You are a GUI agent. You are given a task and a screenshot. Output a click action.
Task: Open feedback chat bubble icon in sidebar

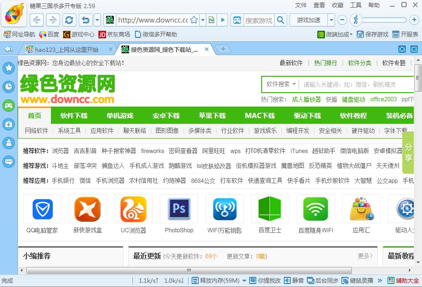(9, 161)
